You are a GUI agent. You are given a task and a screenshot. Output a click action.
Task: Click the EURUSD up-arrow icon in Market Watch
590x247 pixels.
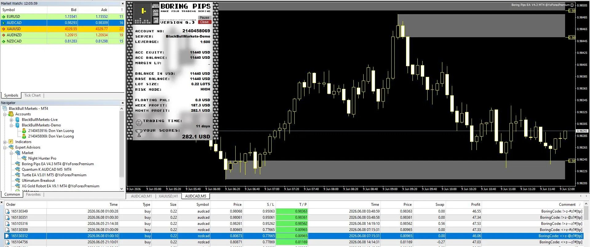pos(4,17)
